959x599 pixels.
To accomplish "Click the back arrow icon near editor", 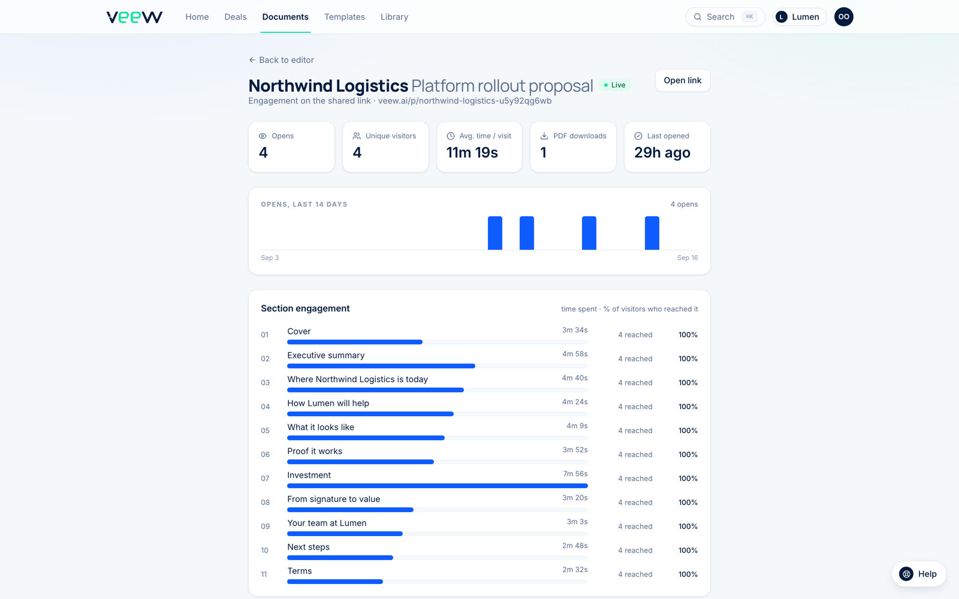I will pyautogui.click(x=252, y=60).
